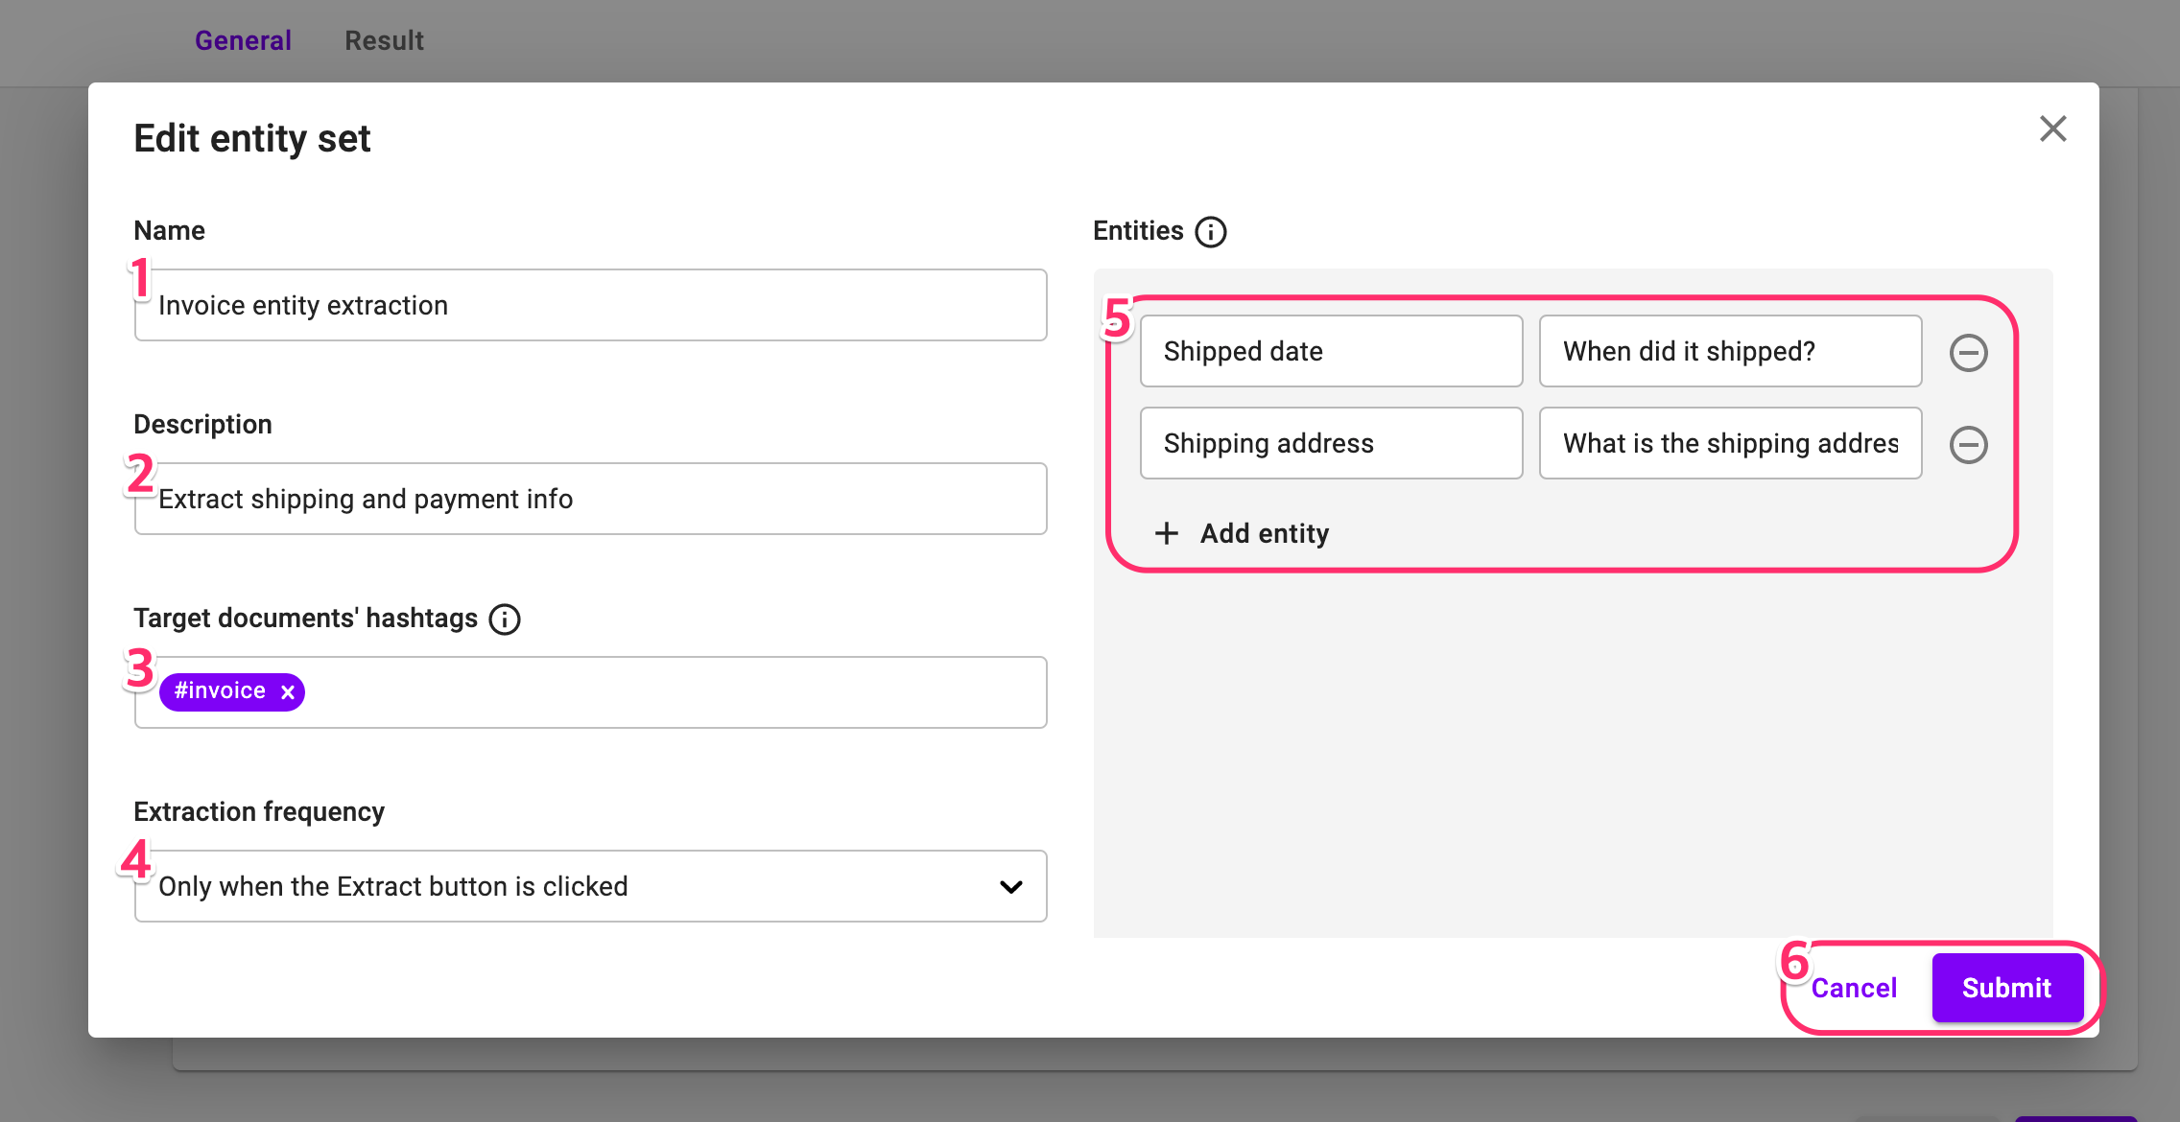The height and width of the screenshot is (1122, 2180).
Task: Click into the Description text field
Action: (590, 499)
